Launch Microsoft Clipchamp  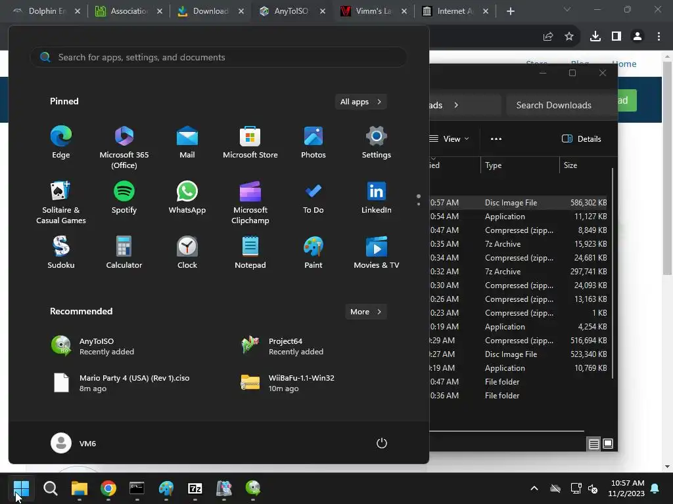point(250,202)
